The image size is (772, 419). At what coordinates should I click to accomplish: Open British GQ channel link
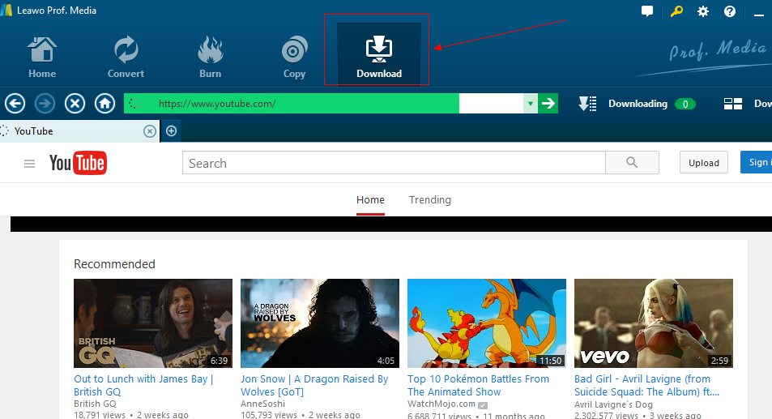pyautogui.click(x=95, y=404)
